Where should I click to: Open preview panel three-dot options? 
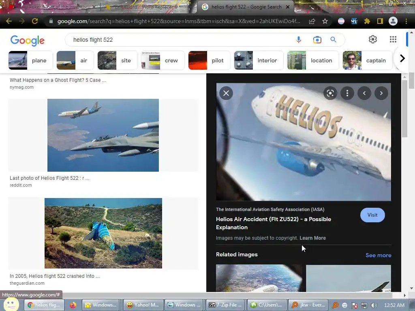coord(347,93)
